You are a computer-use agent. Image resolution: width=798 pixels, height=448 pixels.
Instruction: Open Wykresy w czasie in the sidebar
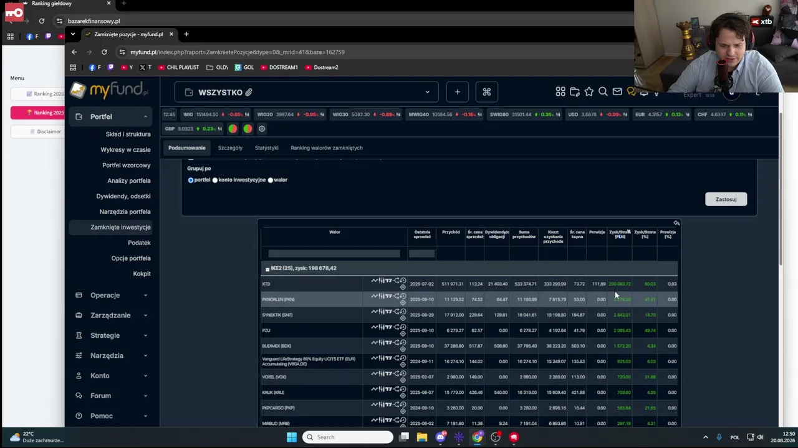click(125, 150)
